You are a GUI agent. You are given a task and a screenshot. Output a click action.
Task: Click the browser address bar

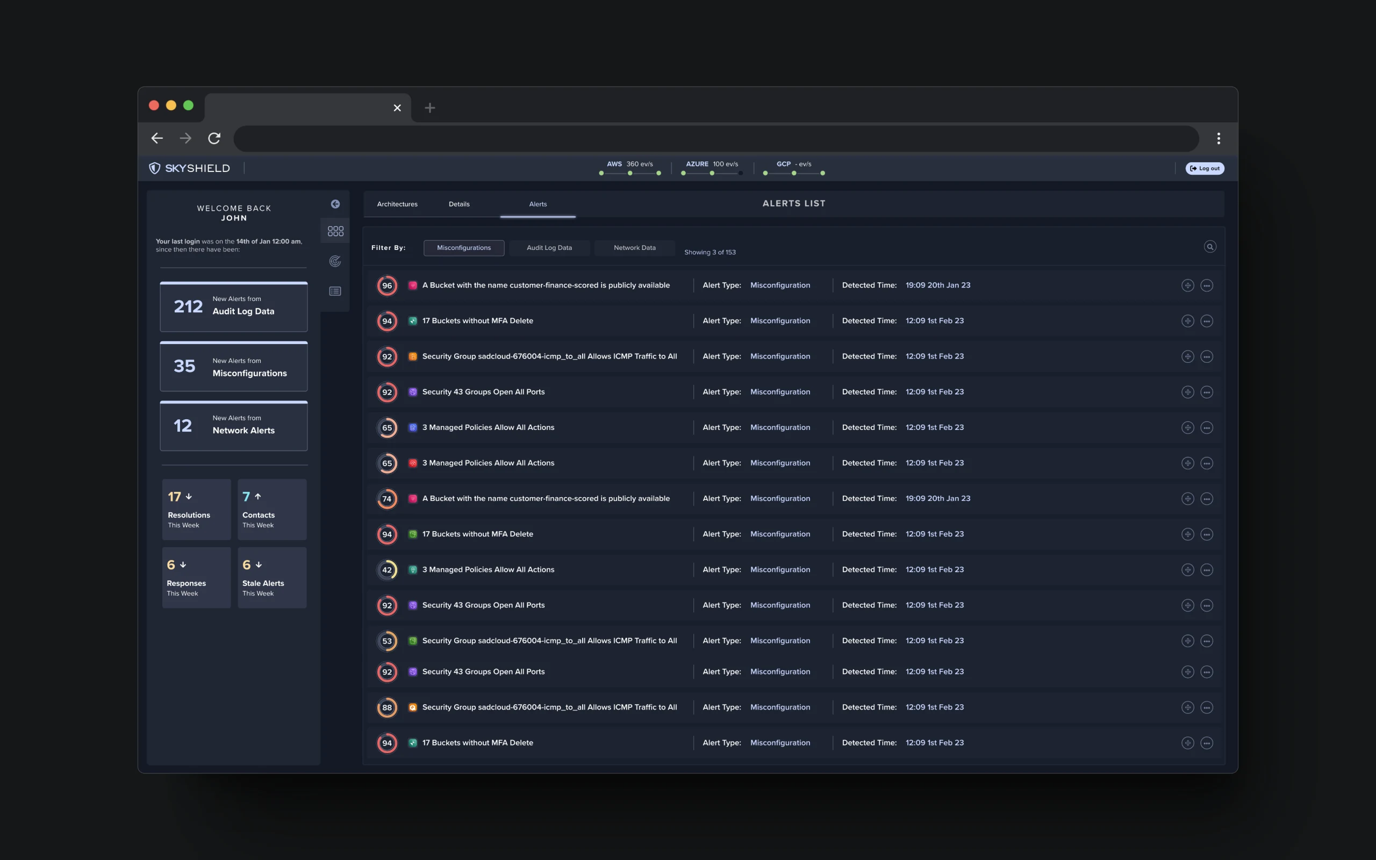(x=716, y=138)
